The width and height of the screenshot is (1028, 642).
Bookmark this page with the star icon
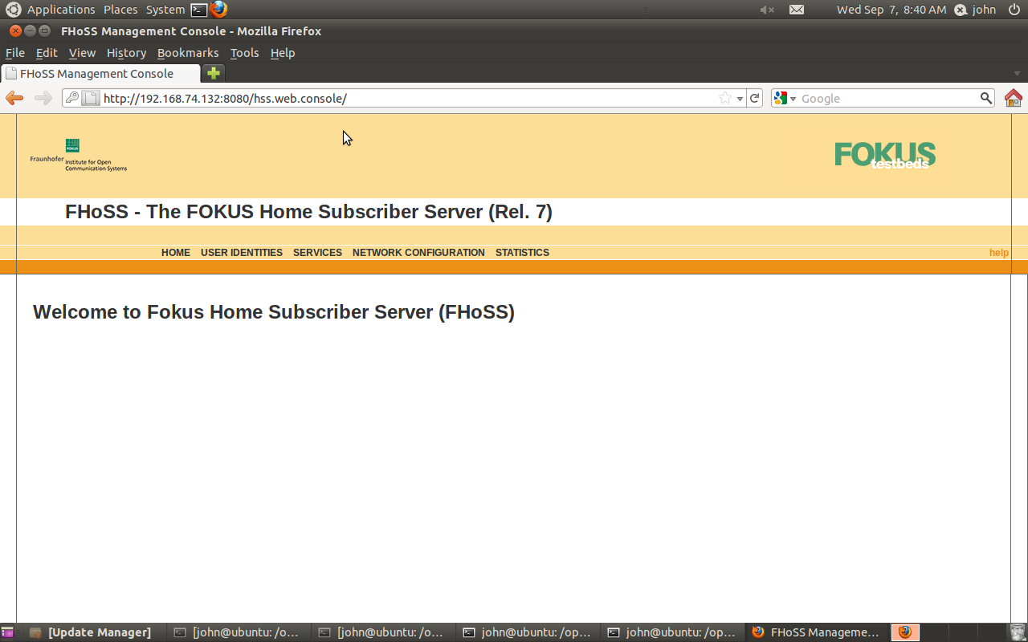coord(725,98)
